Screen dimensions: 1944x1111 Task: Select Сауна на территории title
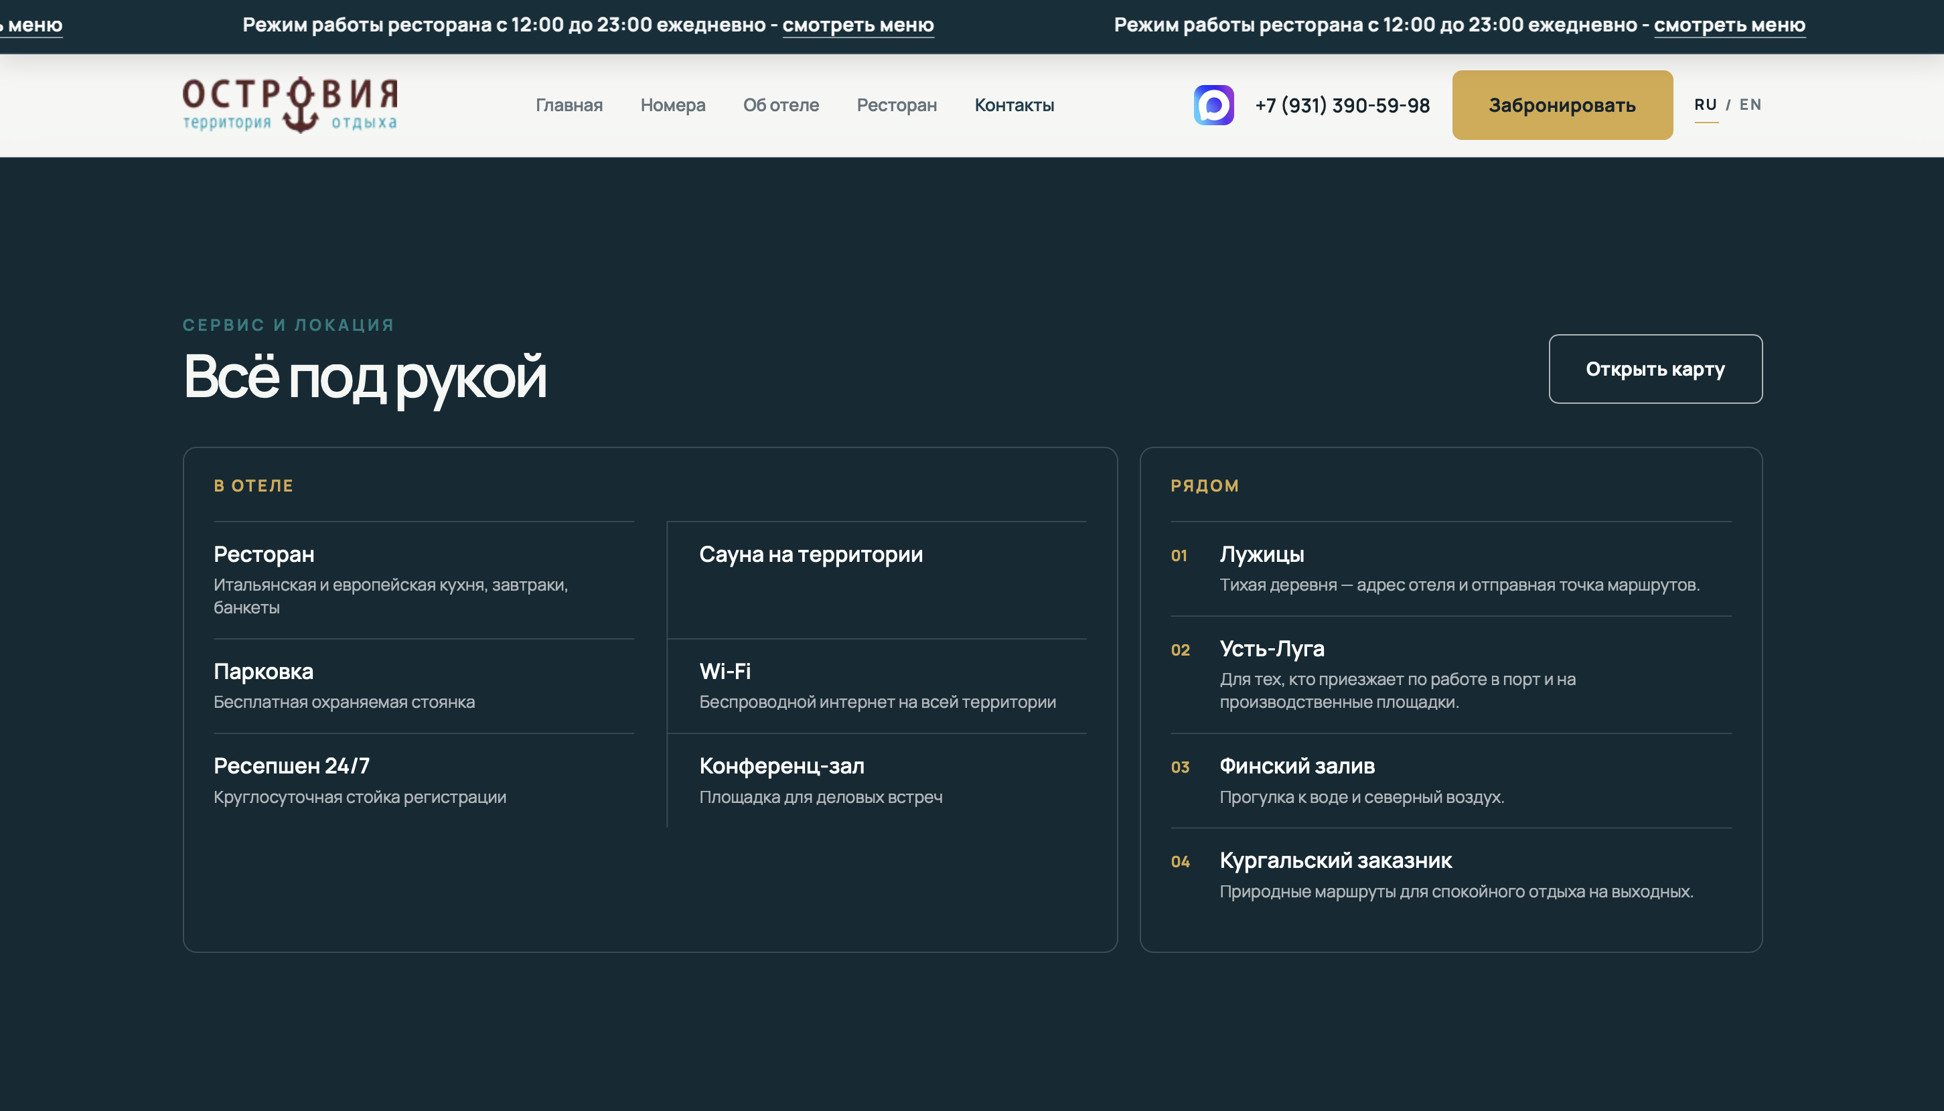click(811, 554)
